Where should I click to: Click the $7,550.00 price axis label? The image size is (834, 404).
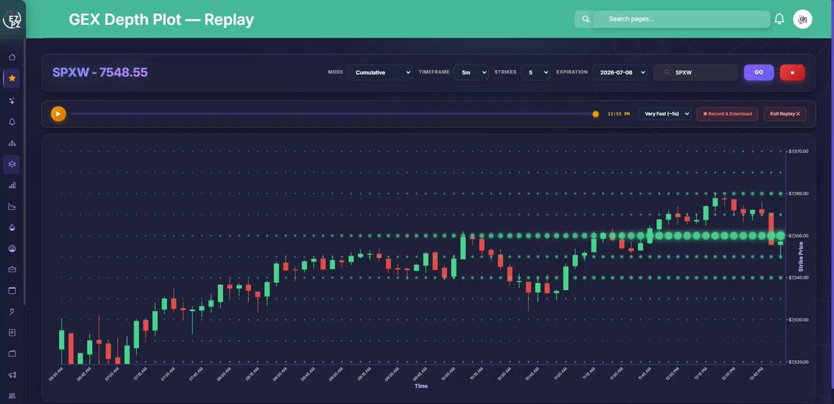tap(799, 236)
